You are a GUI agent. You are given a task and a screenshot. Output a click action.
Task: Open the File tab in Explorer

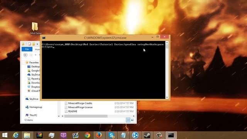[27, 49]
